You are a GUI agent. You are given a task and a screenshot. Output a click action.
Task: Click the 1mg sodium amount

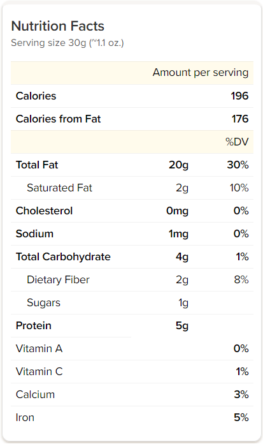tap(178, 234)
